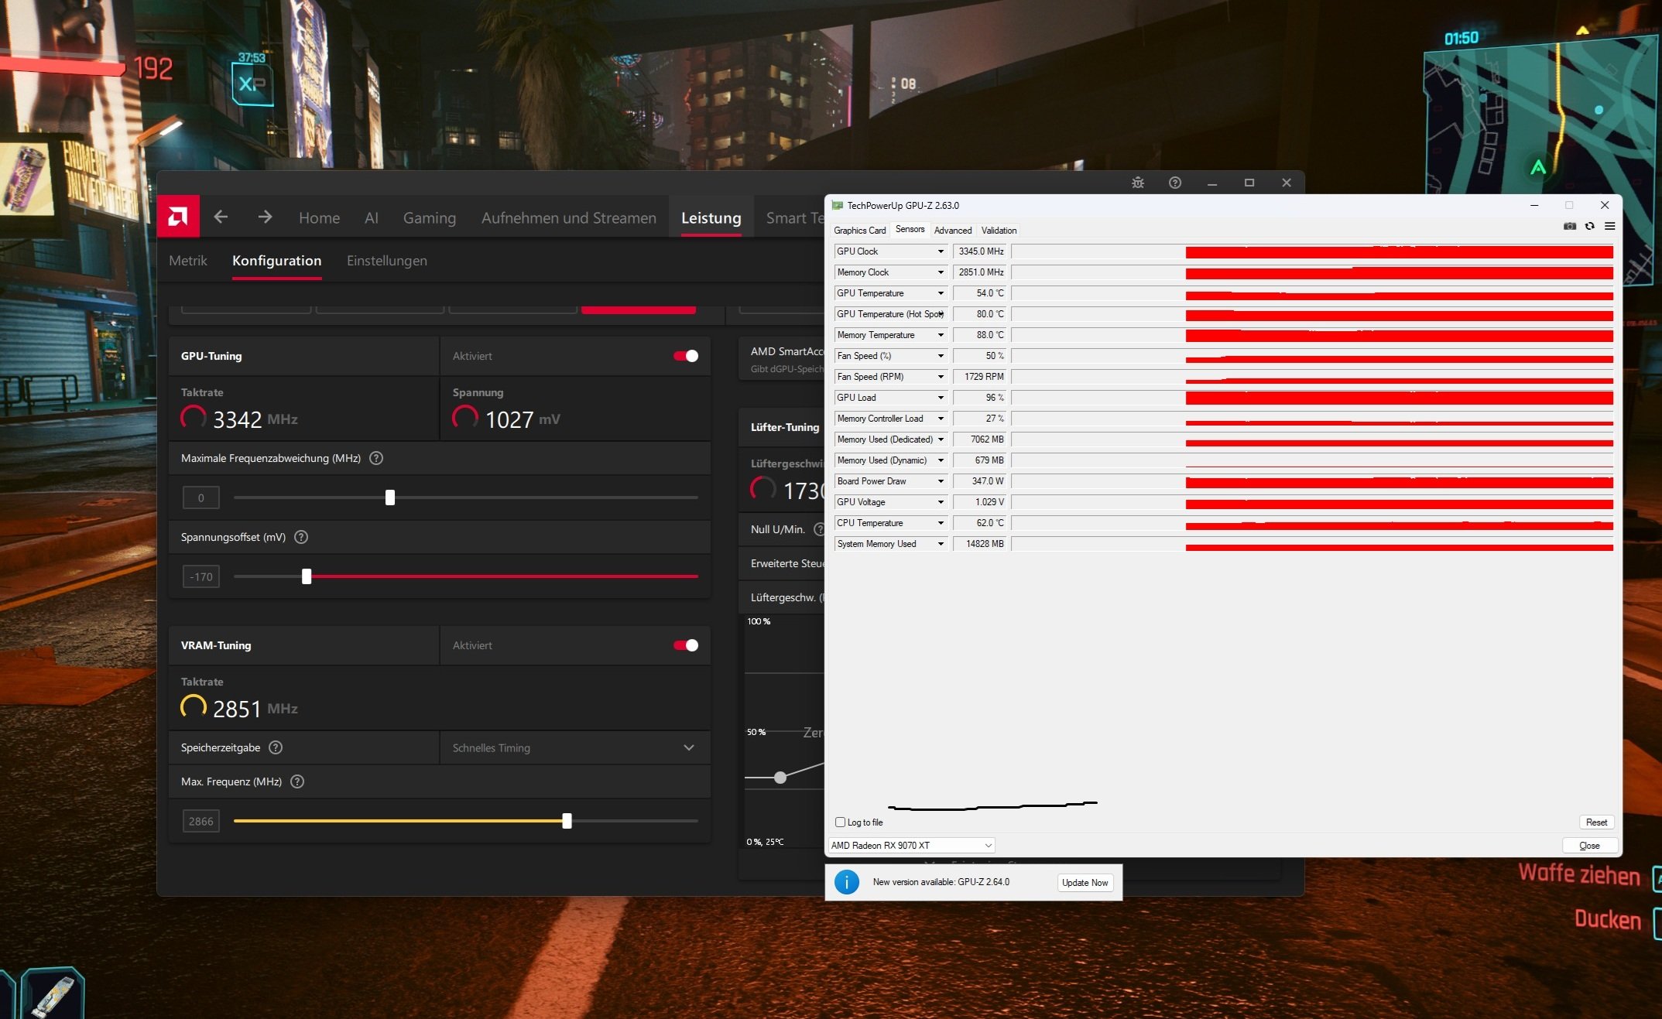Click the AMD logo home icon

coord(178,217)
